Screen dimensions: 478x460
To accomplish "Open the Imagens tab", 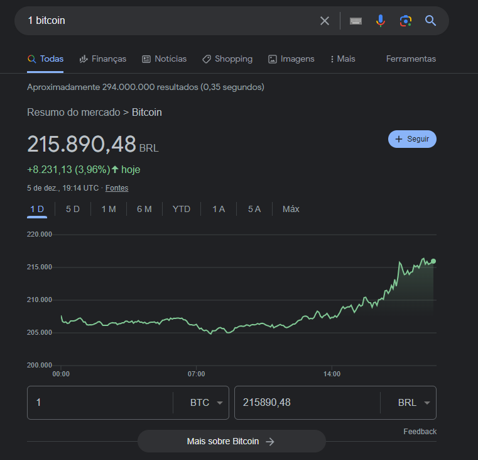I will point(291,59).
